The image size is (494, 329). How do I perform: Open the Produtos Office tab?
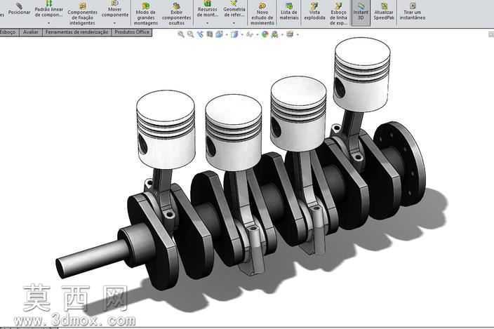point(132,32)
